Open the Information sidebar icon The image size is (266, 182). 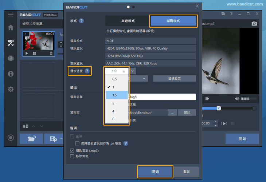pos(11,74)
